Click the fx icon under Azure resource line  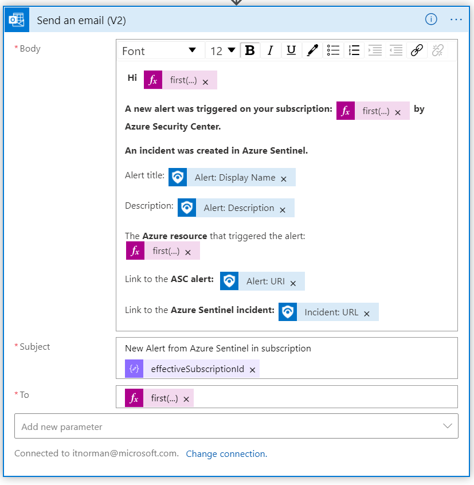[x=135, y=251]
